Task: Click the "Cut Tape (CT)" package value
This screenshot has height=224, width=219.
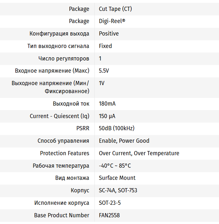Action: click(x=115, y=9)
